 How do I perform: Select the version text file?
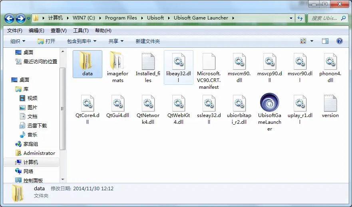click(x=330, y=106)
